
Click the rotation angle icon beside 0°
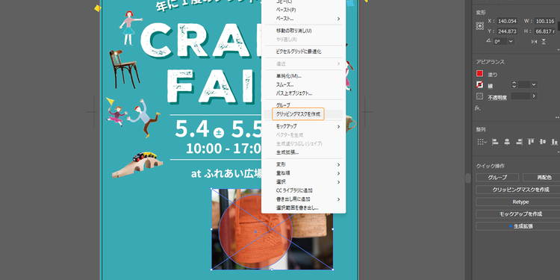pos(489,41)
